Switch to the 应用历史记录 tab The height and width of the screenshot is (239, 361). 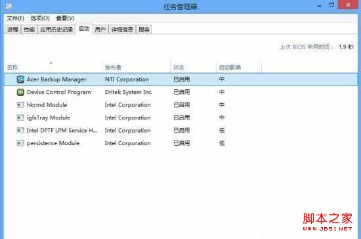(56, 30)
